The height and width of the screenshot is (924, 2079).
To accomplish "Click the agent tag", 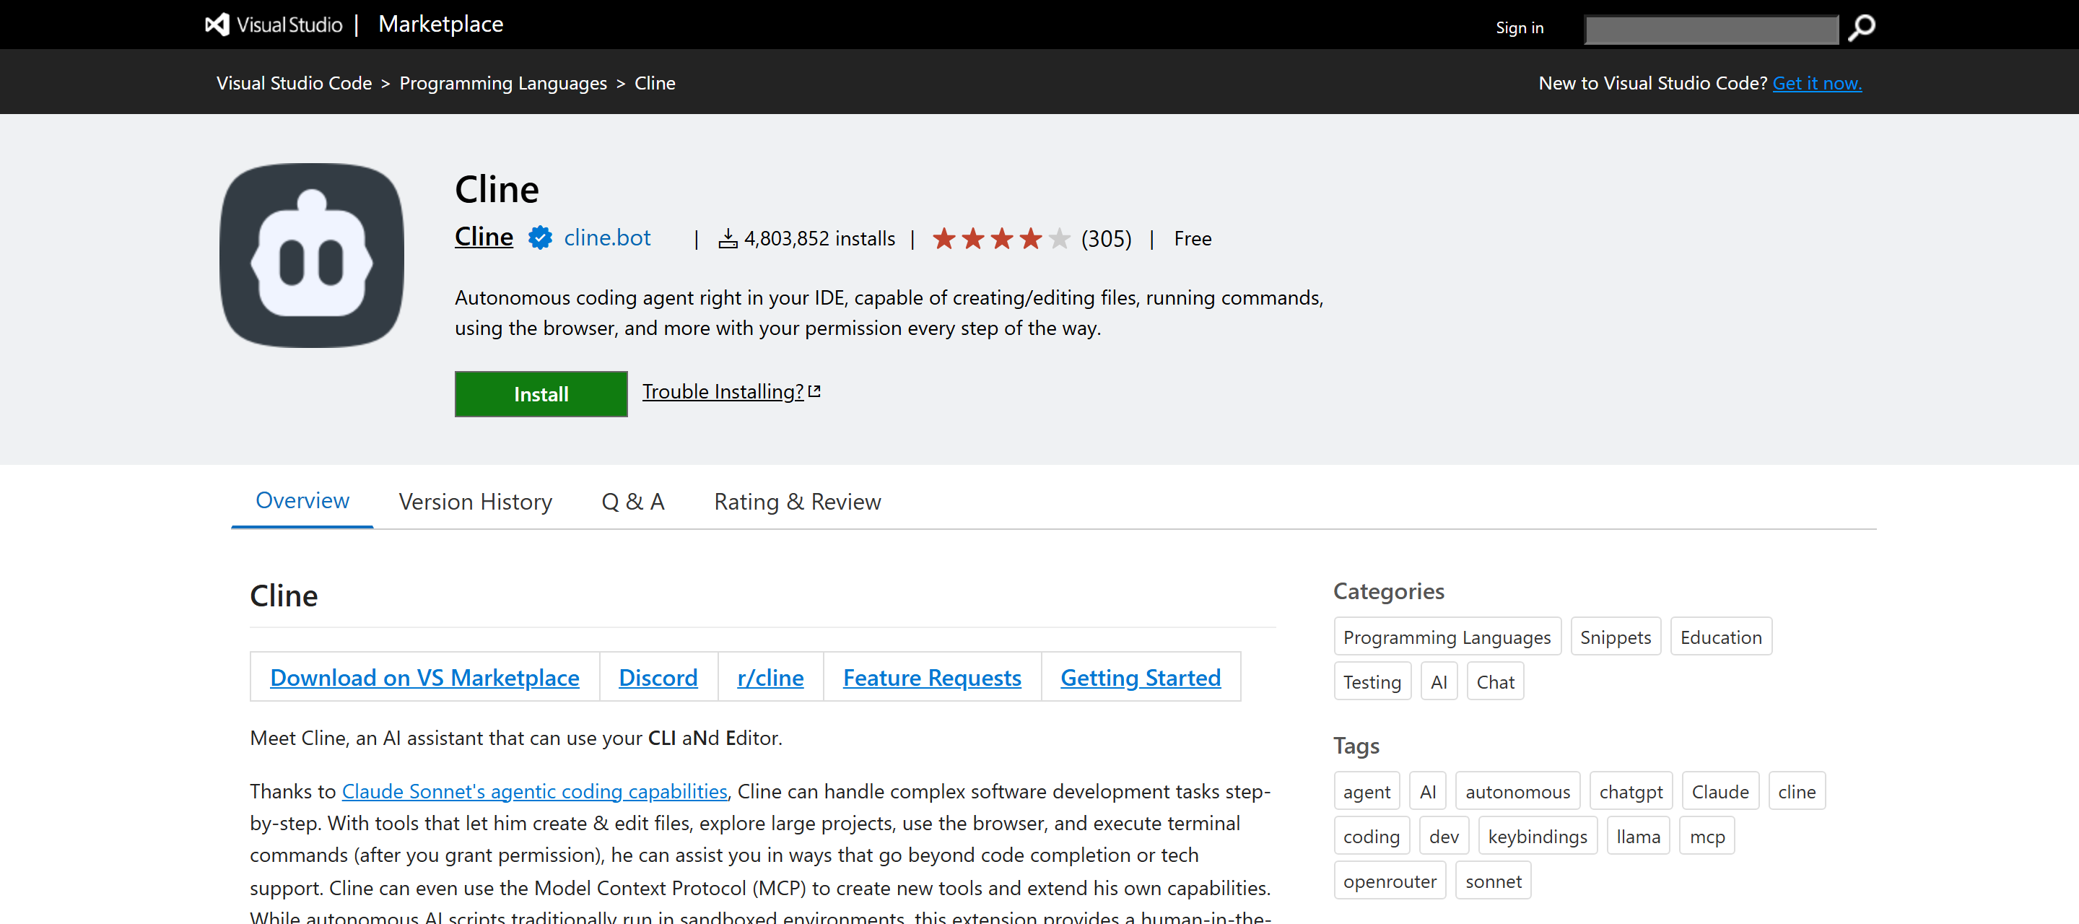I will pyautogui.click(x=1366, y=792).
